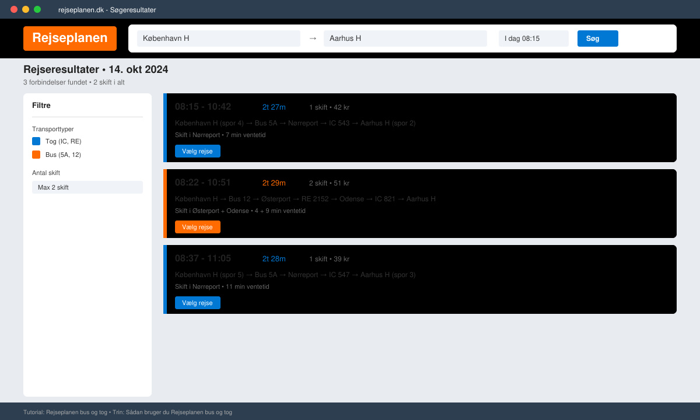Screen dimensions: 700x420
Task: Click the route line with IC 547
Action: (295, 275)
